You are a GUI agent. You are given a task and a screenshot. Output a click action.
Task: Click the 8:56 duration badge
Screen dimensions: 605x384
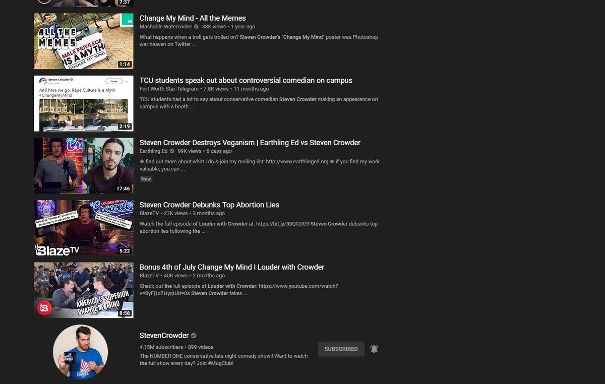pos(125,313)
